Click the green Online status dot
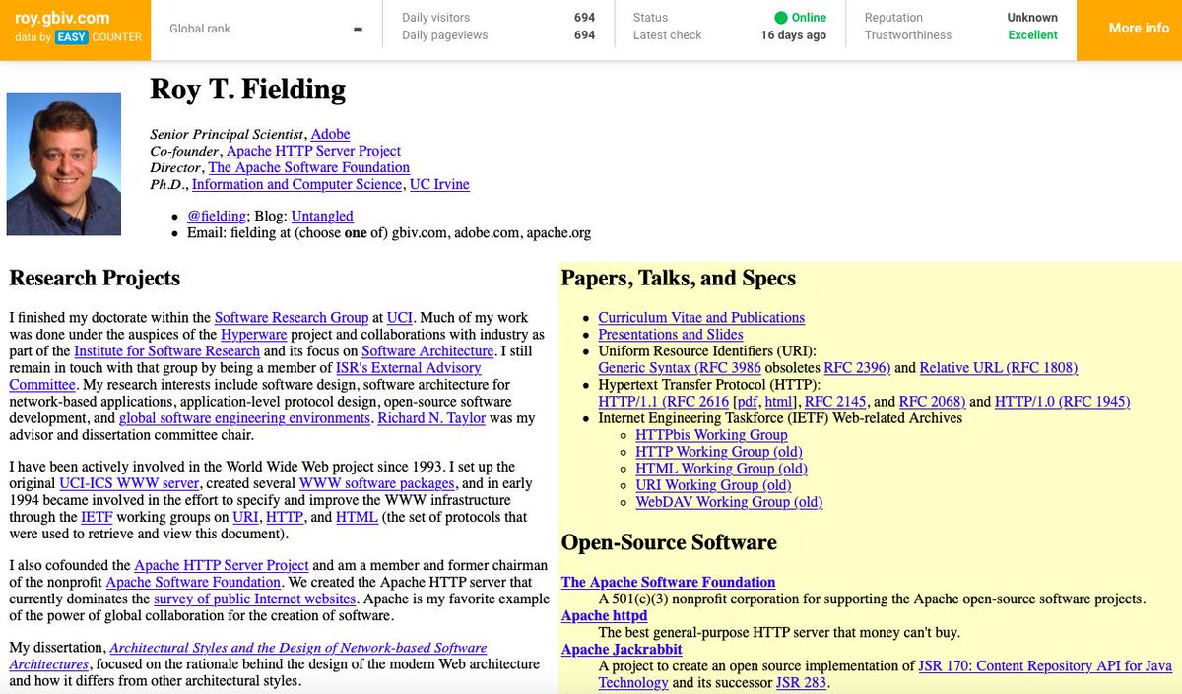This screenshot has width=1182, height=694. 781,18
